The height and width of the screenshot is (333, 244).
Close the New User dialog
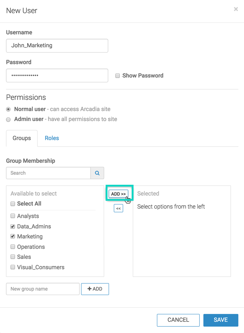click(236, 9)
